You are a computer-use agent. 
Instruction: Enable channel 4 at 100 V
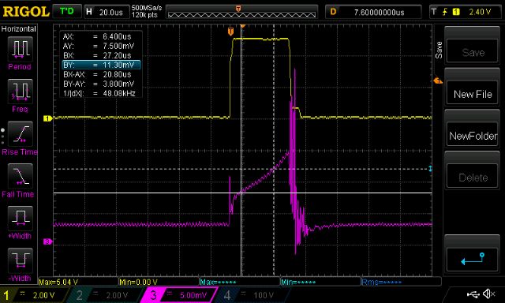[x=251, y=295]
